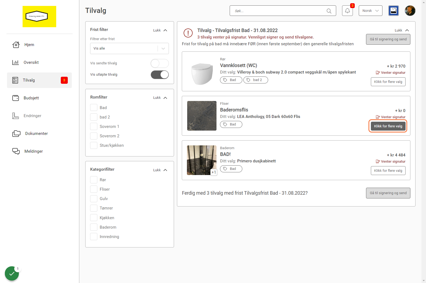Click the Venter signatur icon for Vannklosett

point(378,73)
